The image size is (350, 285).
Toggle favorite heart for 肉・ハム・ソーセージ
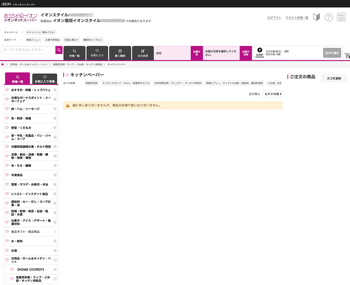click(7, 109)
